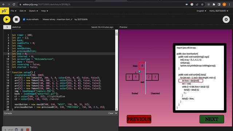Click the p5* logo
This screenshot has height=131, width=233.
4,11
